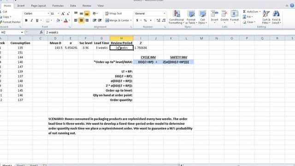Image resolution: width=295 pixels, height=166 pixels.
Task: Switch to Data tab
Action: click(73, 6)
